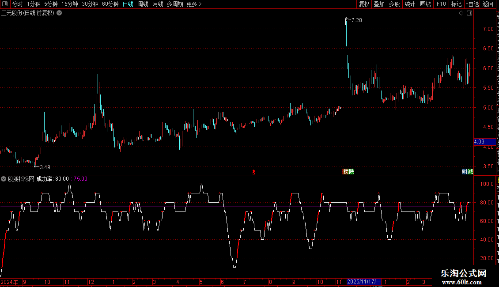
Task: Switch to 30分钟 period
Action: point(90,4)
